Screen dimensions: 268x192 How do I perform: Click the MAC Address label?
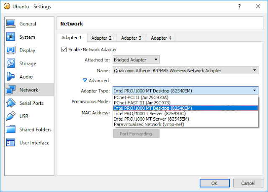click(96, 113)
